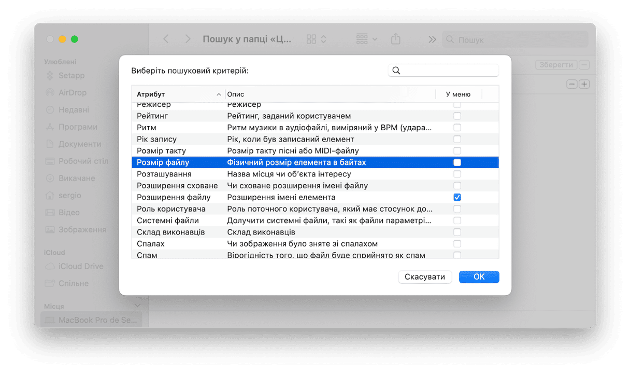This screenshot has height=373, width=630.
Task: Click the magnifier icon in dialog search field
Action: pos(396,71)
